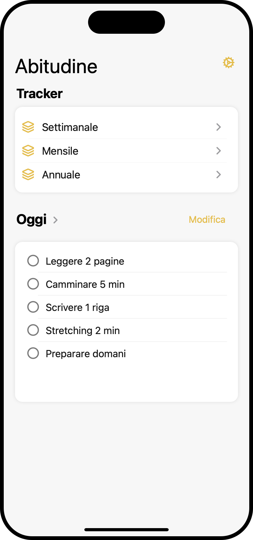Open the Oggi section heading
253x540 pixels.
coord(32,220)
